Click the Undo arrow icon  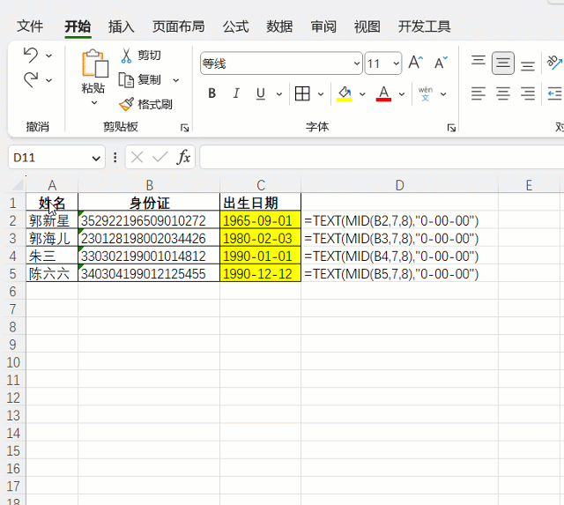pos(31,55)
